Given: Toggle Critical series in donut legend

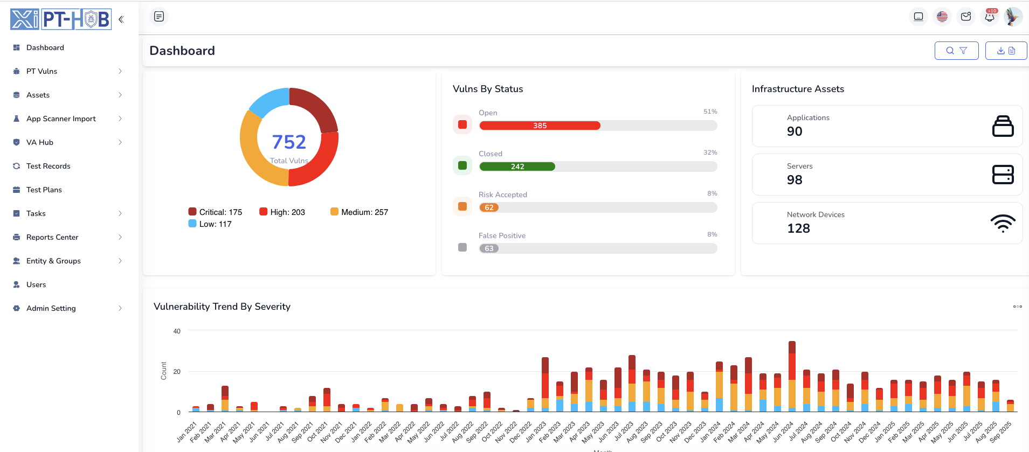Looking at the screenshot, I should [x=215, y=212].
